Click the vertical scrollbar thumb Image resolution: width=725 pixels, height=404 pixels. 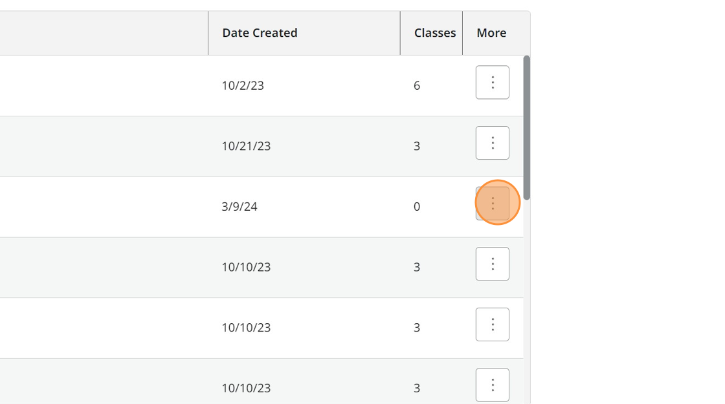(x=527, y=127)
